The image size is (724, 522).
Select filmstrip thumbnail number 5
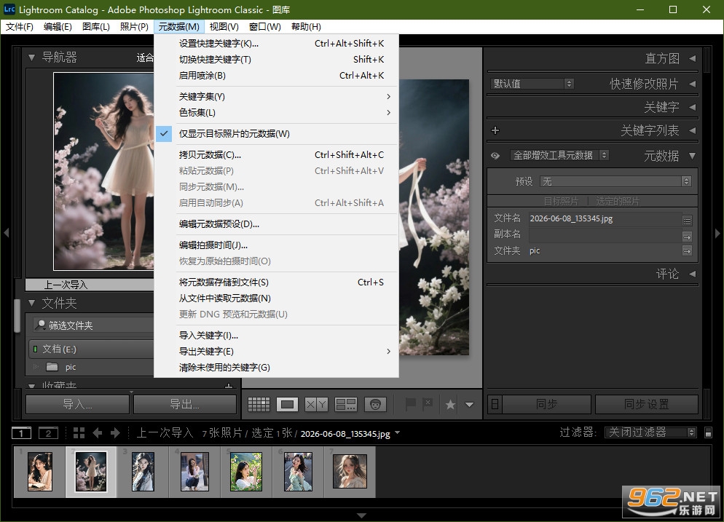[246, 471]
